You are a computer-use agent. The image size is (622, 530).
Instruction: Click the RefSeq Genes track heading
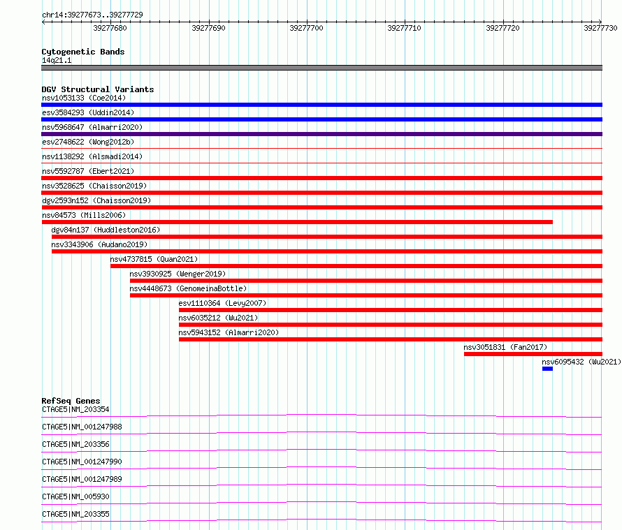[71, 401]
